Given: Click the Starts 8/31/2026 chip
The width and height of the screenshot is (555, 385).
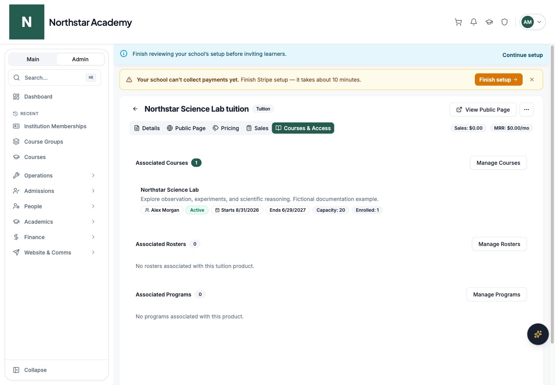Looking at the screenshot, I should (x=237, y=210).
